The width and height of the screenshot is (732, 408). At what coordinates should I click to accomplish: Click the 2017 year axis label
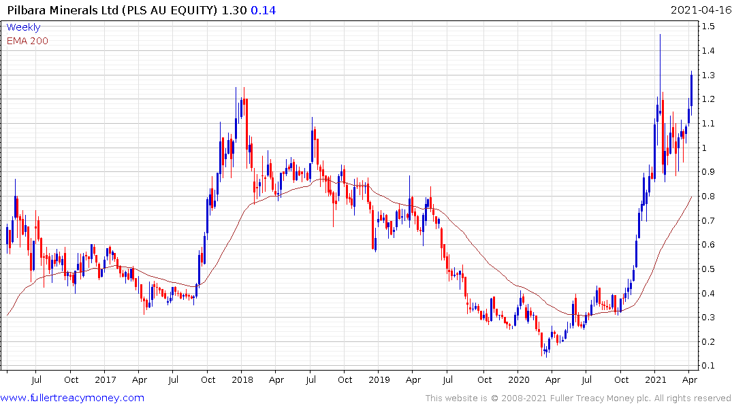pos(105,379)
